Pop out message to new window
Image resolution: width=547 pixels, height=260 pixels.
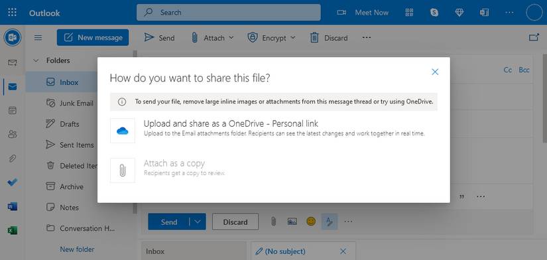534,37
